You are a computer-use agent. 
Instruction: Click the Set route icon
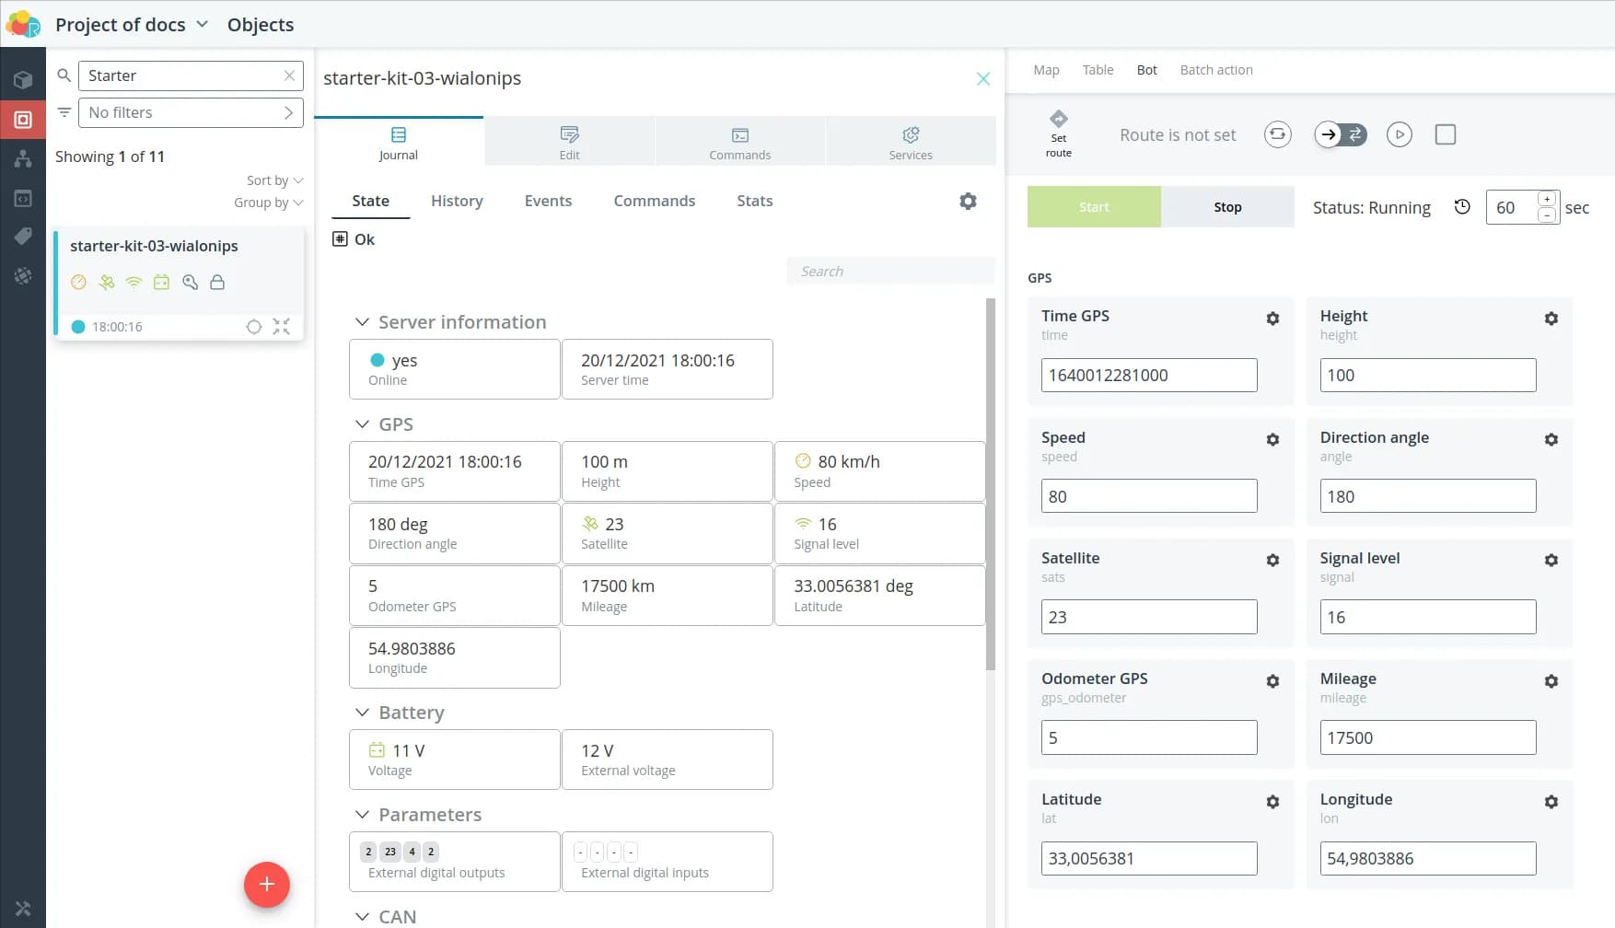tap(1058, 120)
